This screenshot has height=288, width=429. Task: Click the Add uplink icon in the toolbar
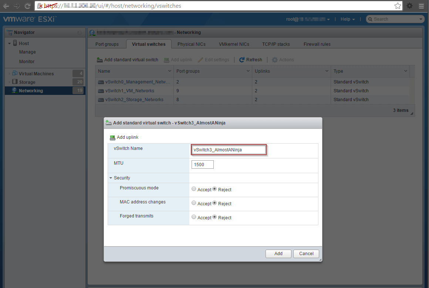pyautogui.click(x=168, y=59)
